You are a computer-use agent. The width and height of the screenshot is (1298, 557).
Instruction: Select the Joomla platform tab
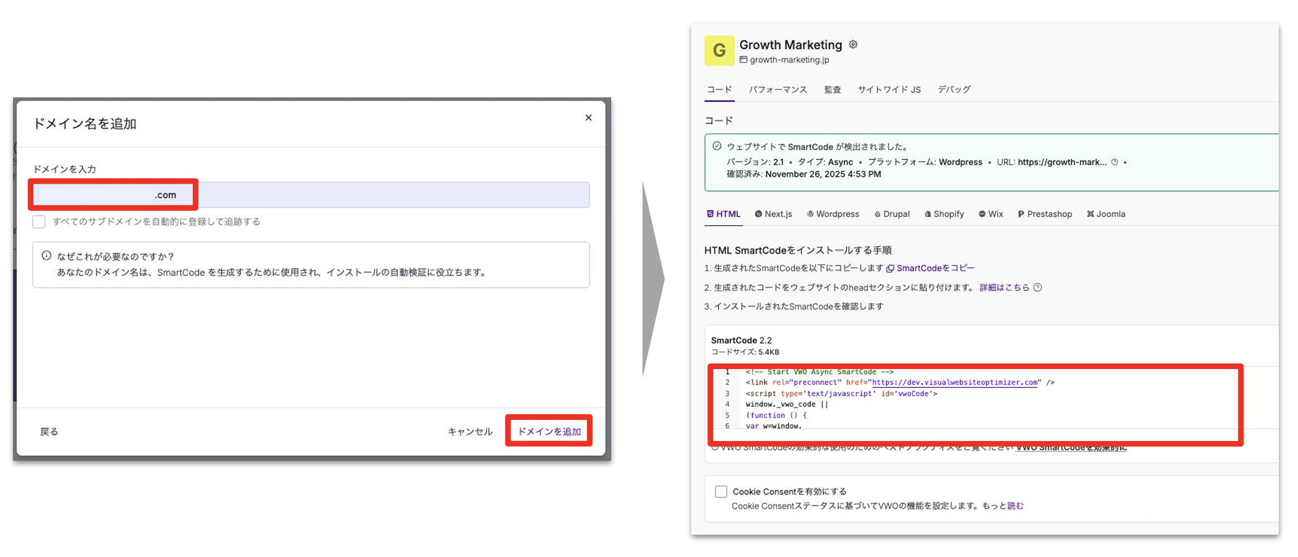[1106, 214]
